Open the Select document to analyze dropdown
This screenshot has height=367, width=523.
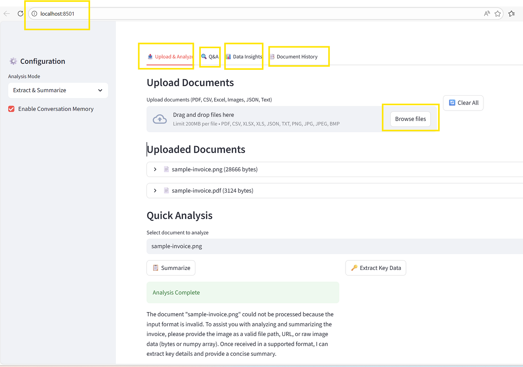coord(335,246)
